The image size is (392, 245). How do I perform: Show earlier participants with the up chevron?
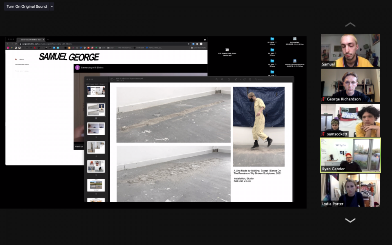pyautogui.click(x=350, y=24)
